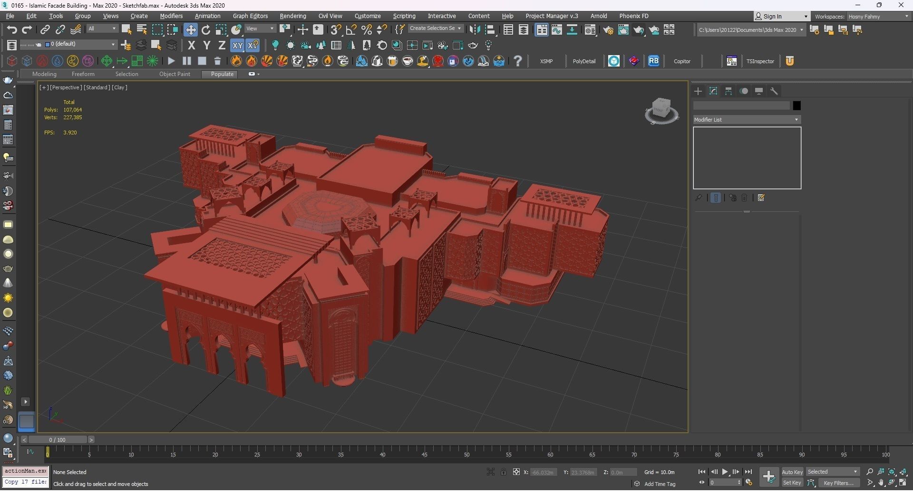The height and width of the screenshot is (494, 913).
Task: Click the TSInspector toolbar button
Action: [x=760, y=61]
